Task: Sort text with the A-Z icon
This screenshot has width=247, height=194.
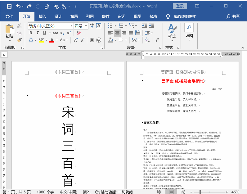Action: 147,40
